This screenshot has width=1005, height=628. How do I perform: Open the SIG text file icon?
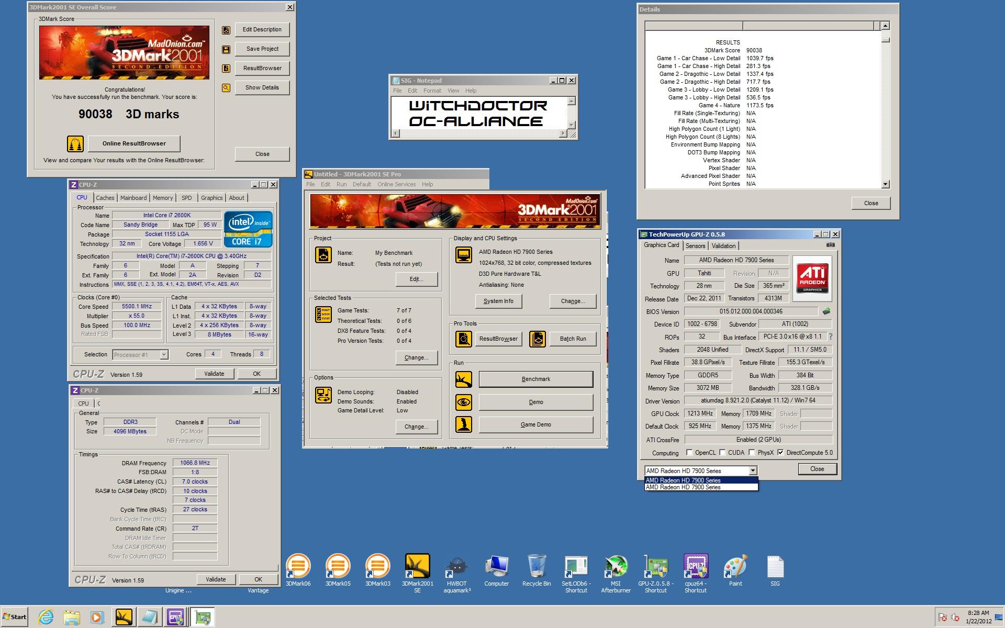pyautogui.click(x=775, y=570)
